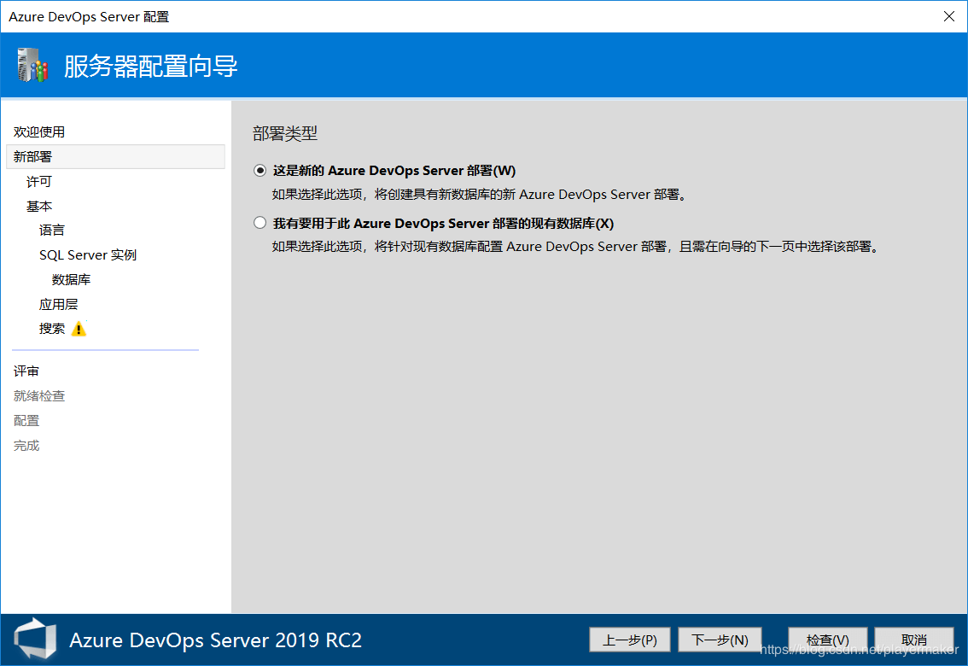This screenshot has height=666, width=968.
Task: Select the new Azure DevOps Server deployment radio
Action: tap(259, 171)
